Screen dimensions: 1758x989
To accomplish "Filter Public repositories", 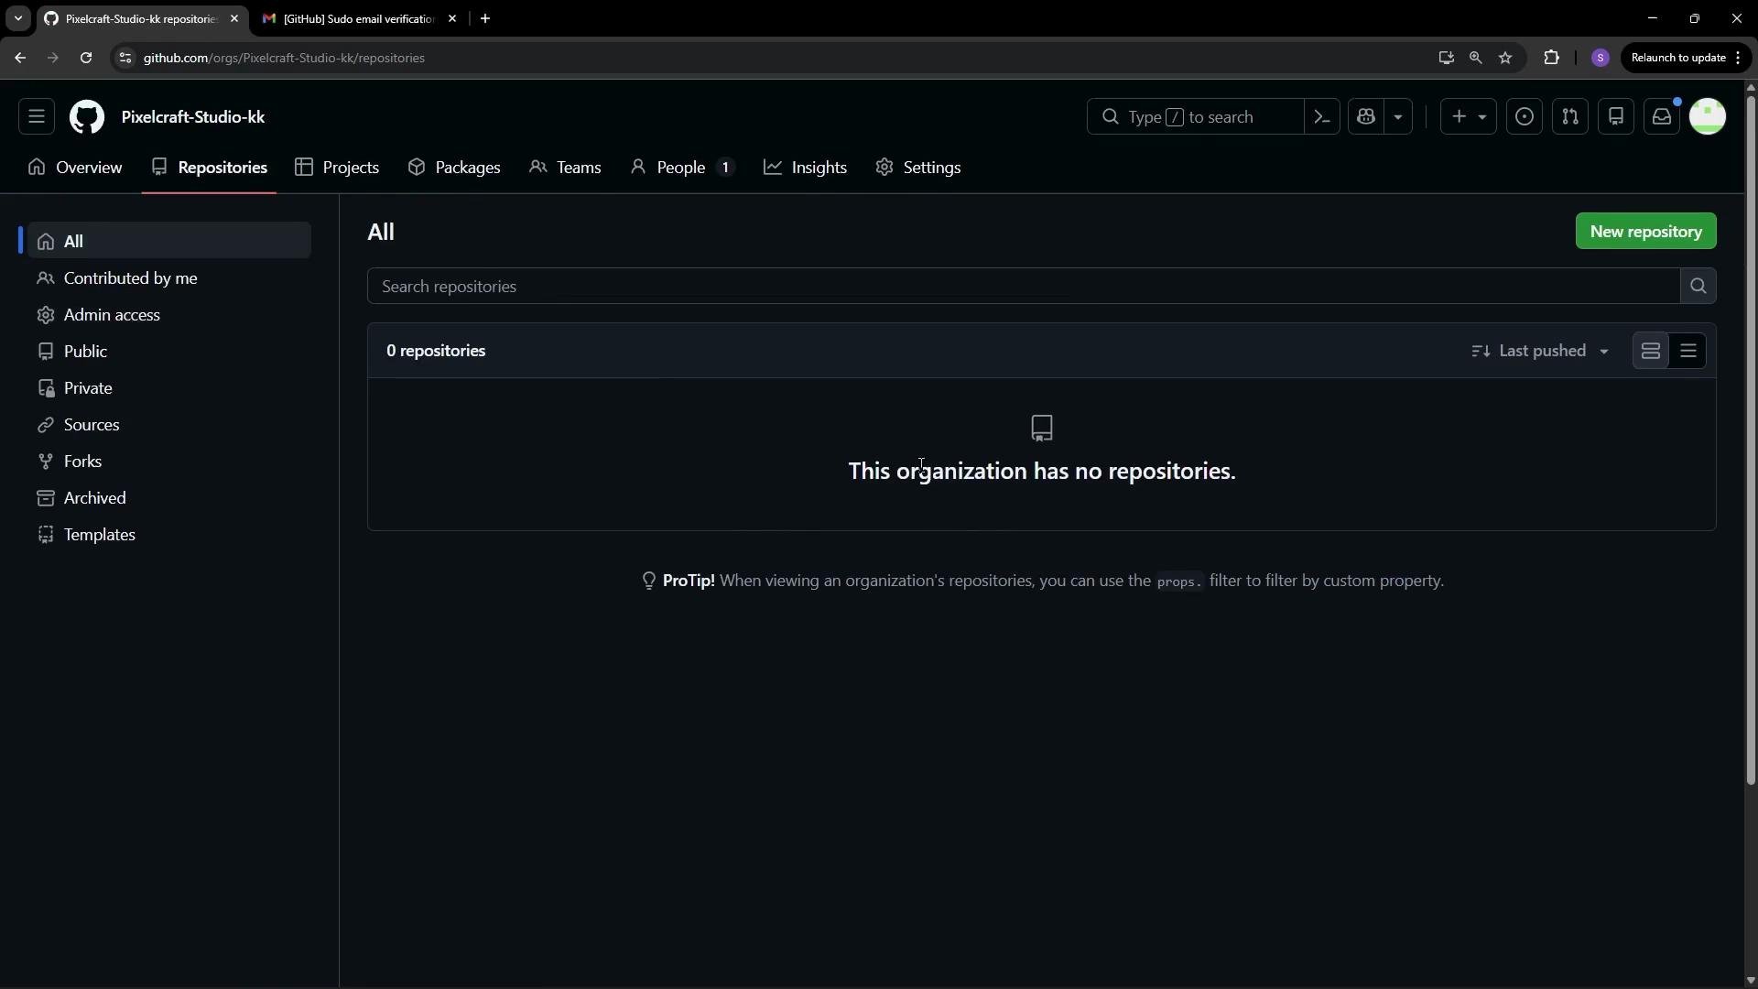I will (169, 352).
